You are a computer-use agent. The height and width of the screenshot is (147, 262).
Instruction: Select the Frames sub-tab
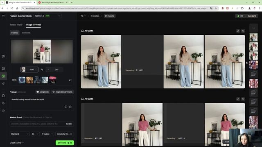coord(15,33)
